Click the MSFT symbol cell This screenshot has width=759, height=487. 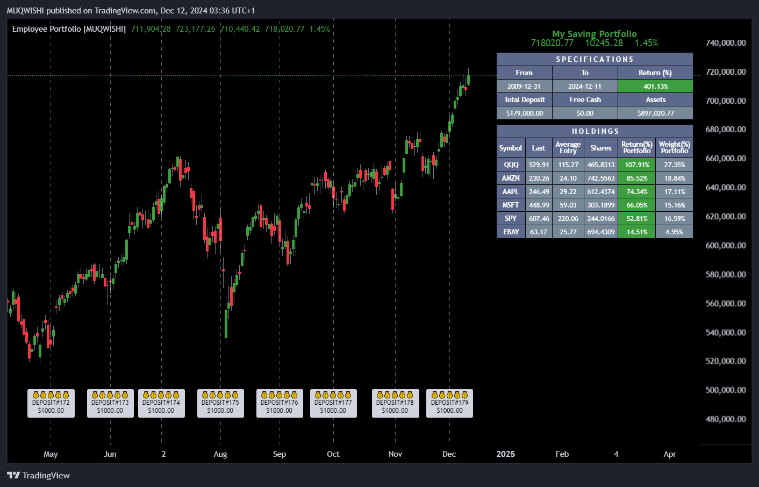pos(511,205)
